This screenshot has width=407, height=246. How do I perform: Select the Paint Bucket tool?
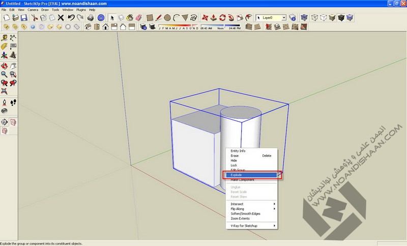point(129,17)
